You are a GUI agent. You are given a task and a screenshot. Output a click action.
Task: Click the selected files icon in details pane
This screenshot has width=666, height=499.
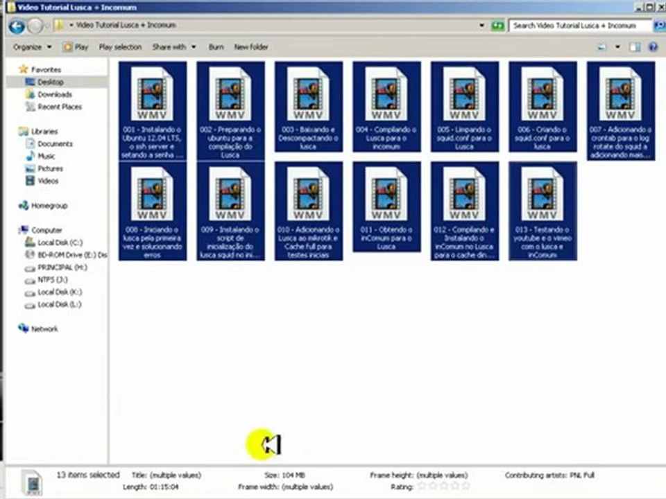33,483
